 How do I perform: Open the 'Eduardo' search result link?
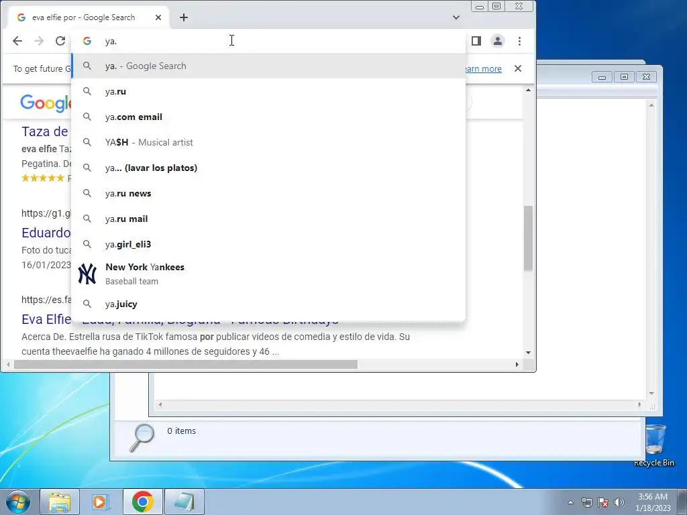(x=46, y=233)
